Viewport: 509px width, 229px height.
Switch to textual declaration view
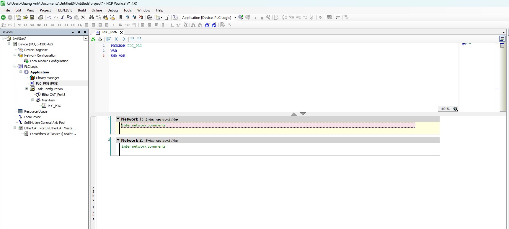click(502, 39)
